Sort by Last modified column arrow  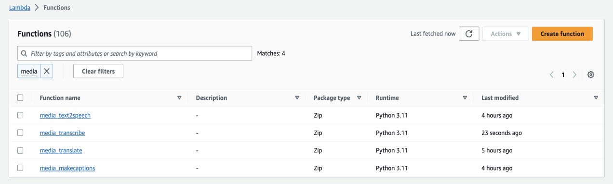click(596, 98)
